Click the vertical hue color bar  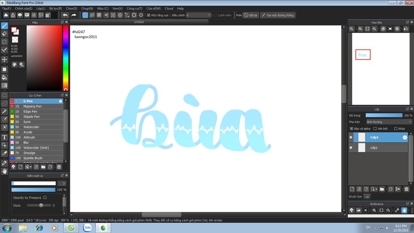tap(65, 58)
